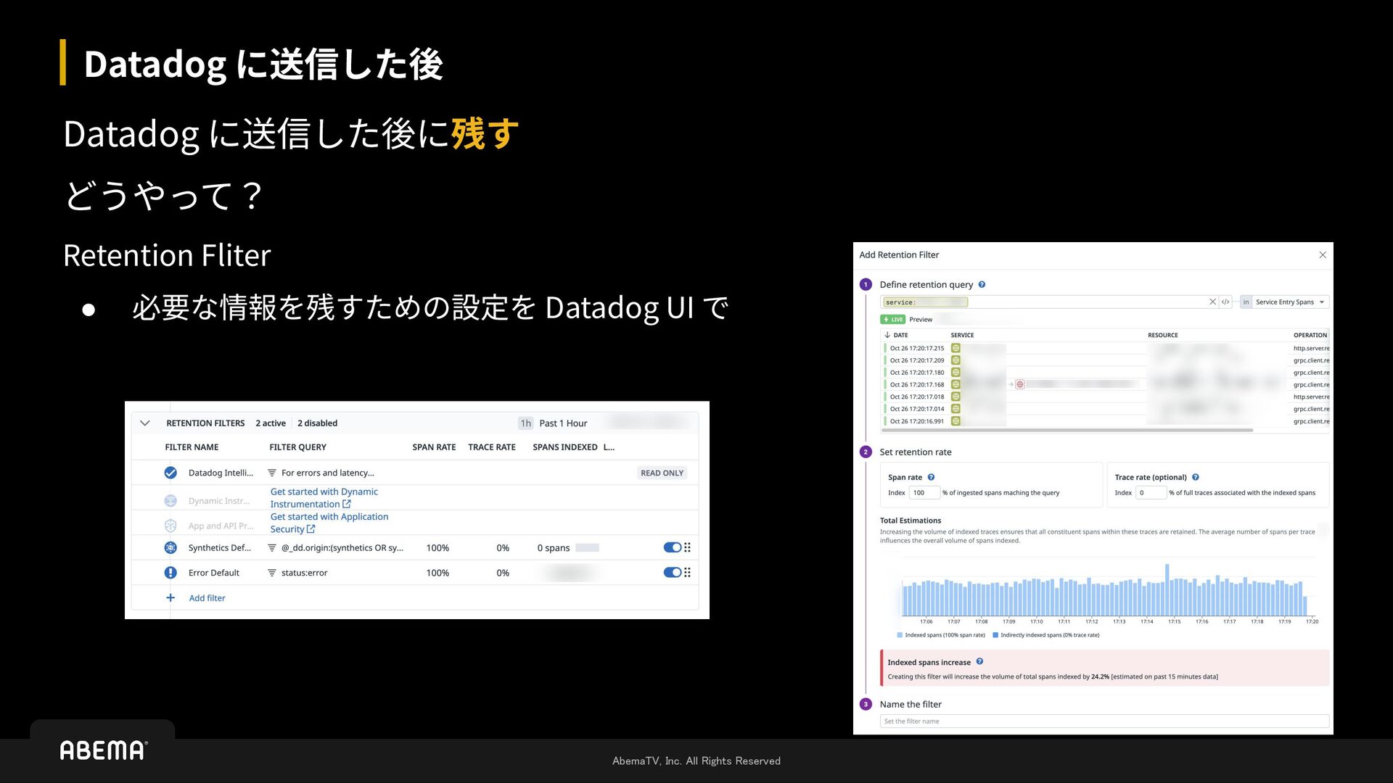Click the filter query icon in the Error Default row
The image size is (1393, 783).
point(272,573)
